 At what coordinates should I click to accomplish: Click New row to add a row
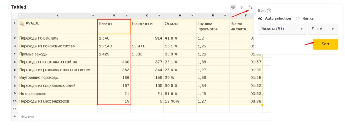click(x=27, y=117)
